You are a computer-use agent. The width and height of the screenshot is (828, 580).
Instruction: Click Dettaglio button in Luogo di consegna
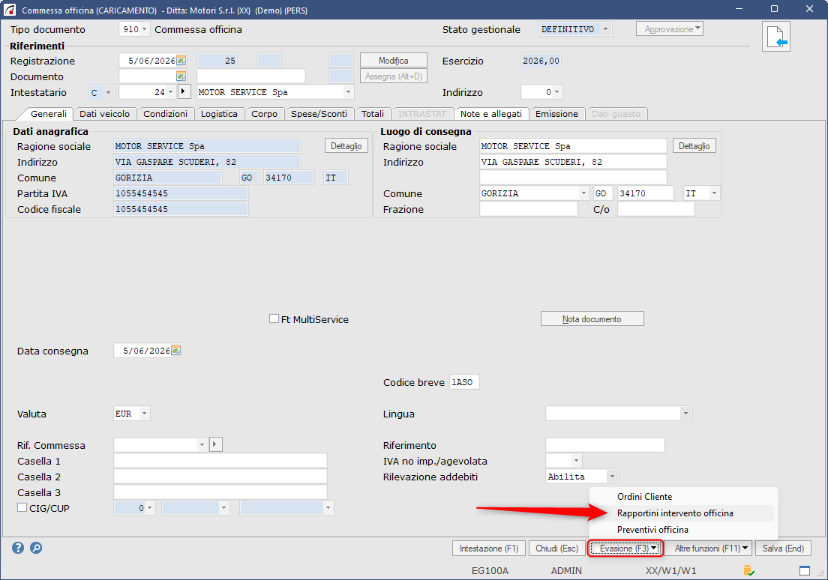click(694, 146)
